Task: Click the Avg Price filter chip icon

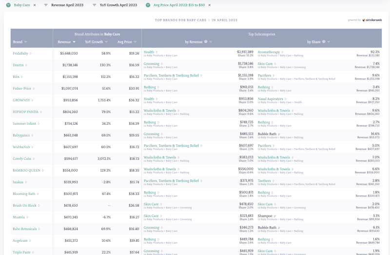Action: [x=148, y=5]
